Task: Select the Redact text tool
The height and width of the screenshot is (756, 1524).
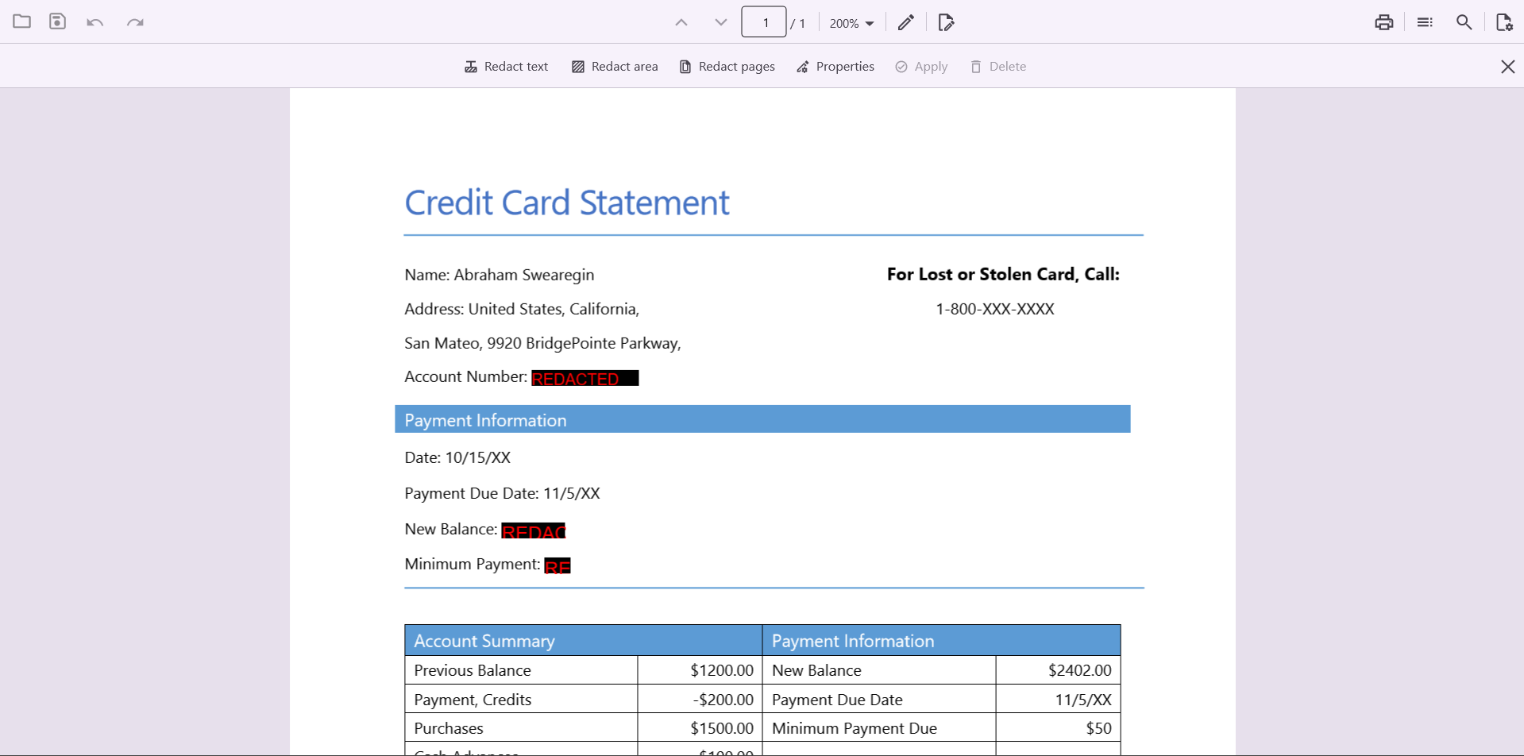Action: point(506,67)
